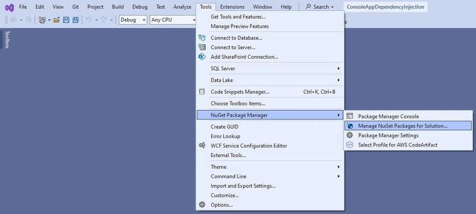Screen dimensions: 476x214
Task: Open the Any CPU platform dropdown
Action: click(173, 20)
